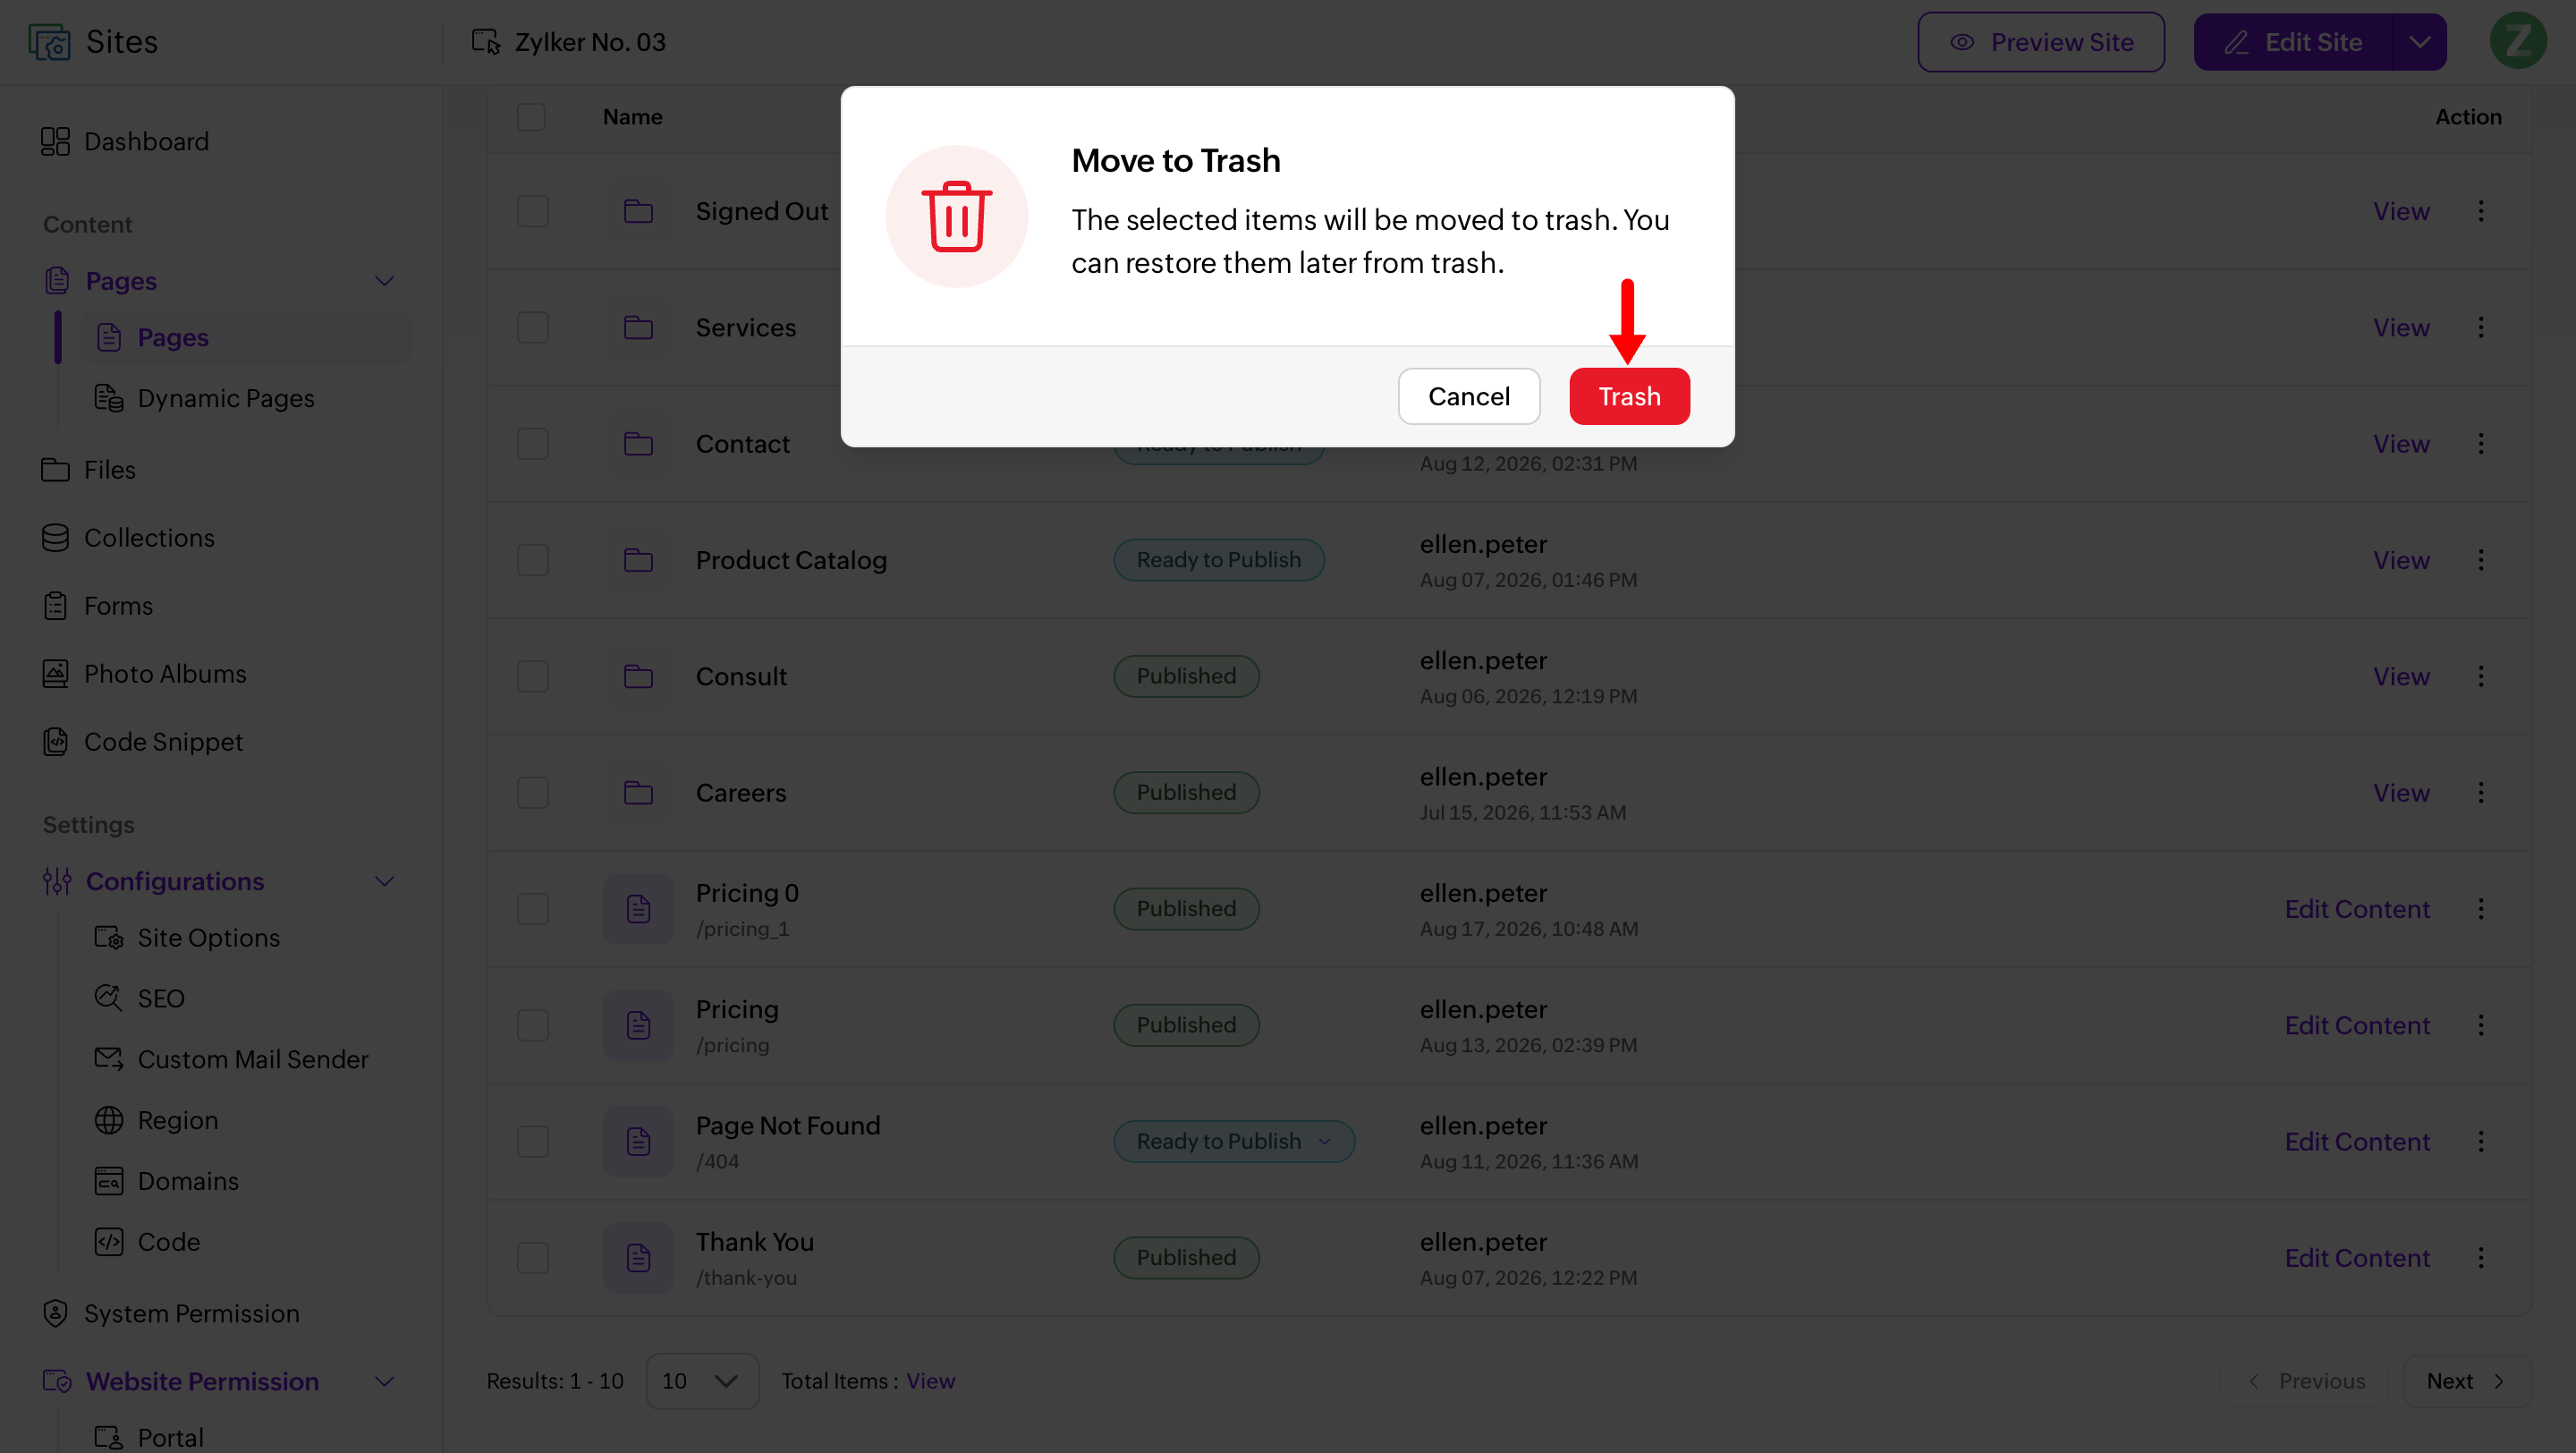The image size is (2576, 1453).
Task: Open the Photo Albums icon
Action: pyautogui.click(x=55, y=674)
